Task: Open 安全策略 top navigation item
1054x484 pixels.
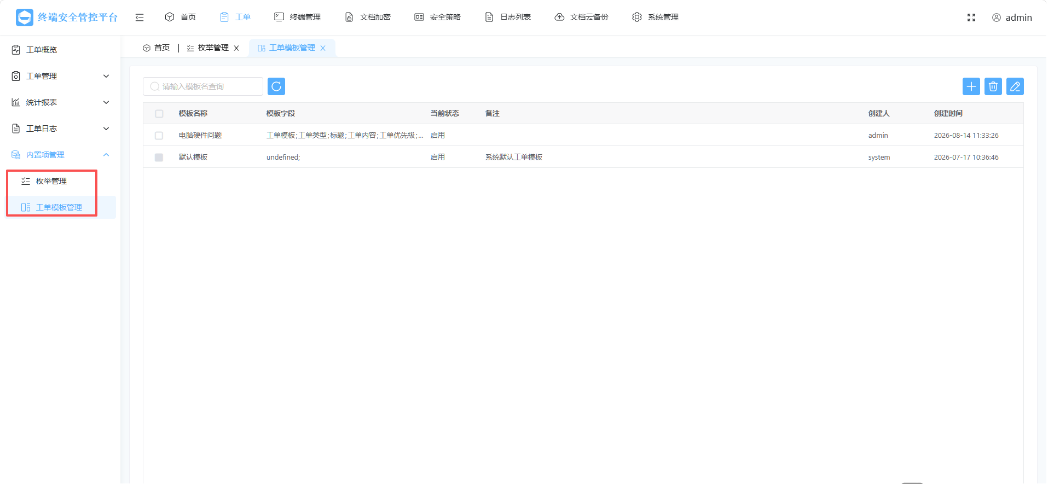Action: tap(438, 17)
